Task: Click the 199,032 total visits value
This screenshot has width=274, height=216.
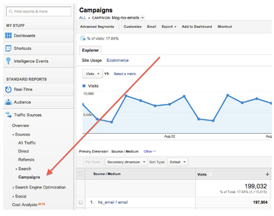Action: click(255, 186)
